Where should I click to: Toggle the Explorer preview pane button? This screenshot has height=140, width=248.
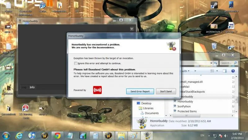click(224, 71)
